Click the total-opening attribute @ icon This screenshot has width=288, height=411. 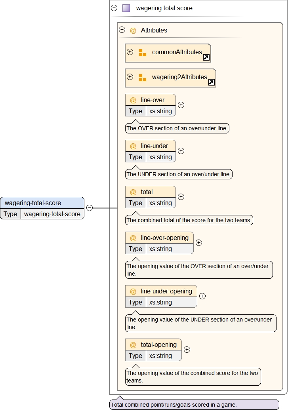coord(133,345)
